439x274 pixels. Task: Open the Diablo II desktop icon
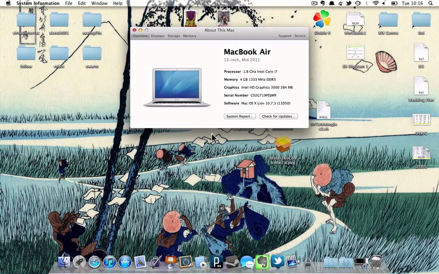tap(322, 19)
